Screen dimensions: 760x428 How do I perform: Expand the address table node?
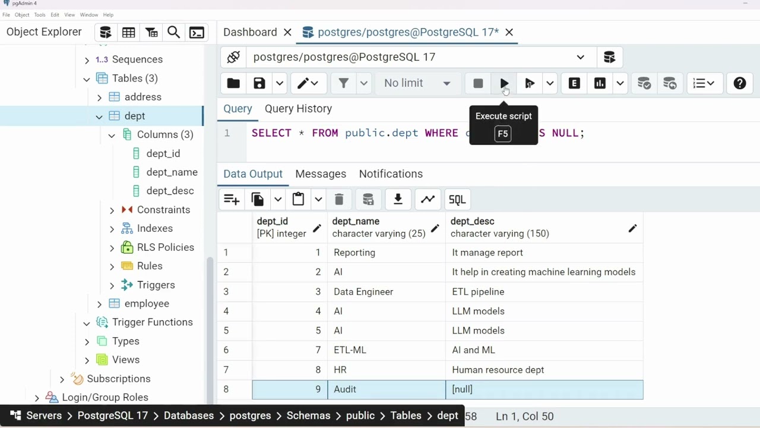99,97
